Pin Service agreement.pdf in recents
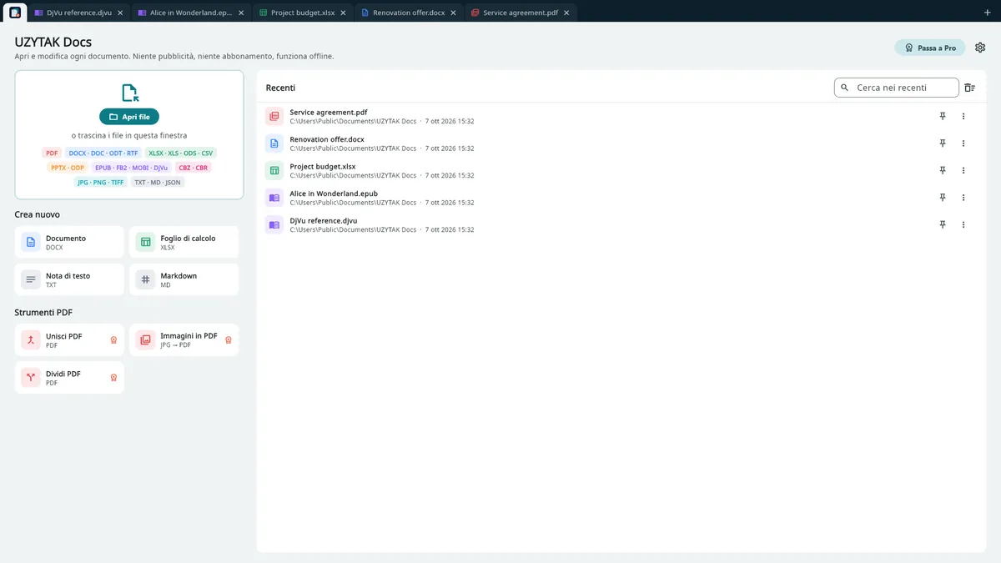This screenshot has width=1001, height=563. pyautogui.click(x=943, y=117)
